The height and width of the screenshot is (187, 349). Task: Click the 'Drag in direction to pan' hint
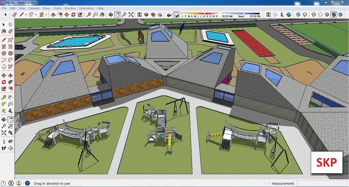tap(52, 183)
